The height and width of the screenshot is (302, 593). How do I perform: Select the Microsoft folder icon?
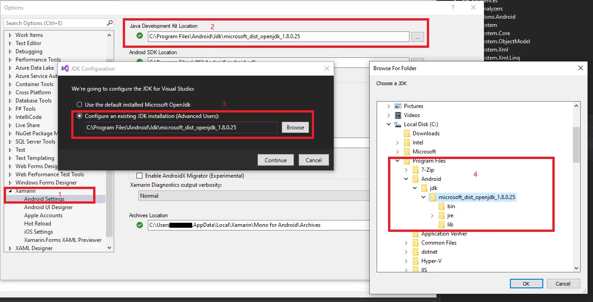[407, 152]
